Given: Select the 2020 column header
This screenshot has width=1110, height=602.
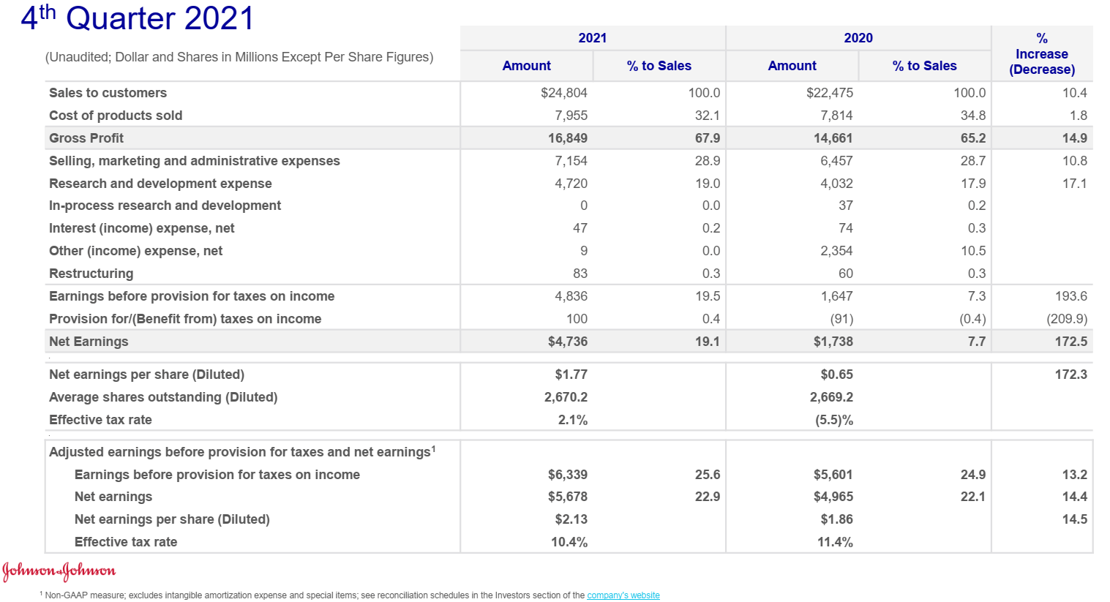Looking at the screenshot, I should pyautogui.click(x=858, y=37).
